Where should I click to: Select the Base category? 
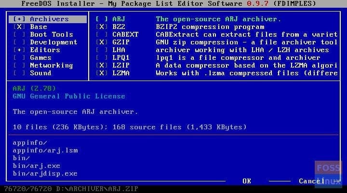(x=39, y=27)
